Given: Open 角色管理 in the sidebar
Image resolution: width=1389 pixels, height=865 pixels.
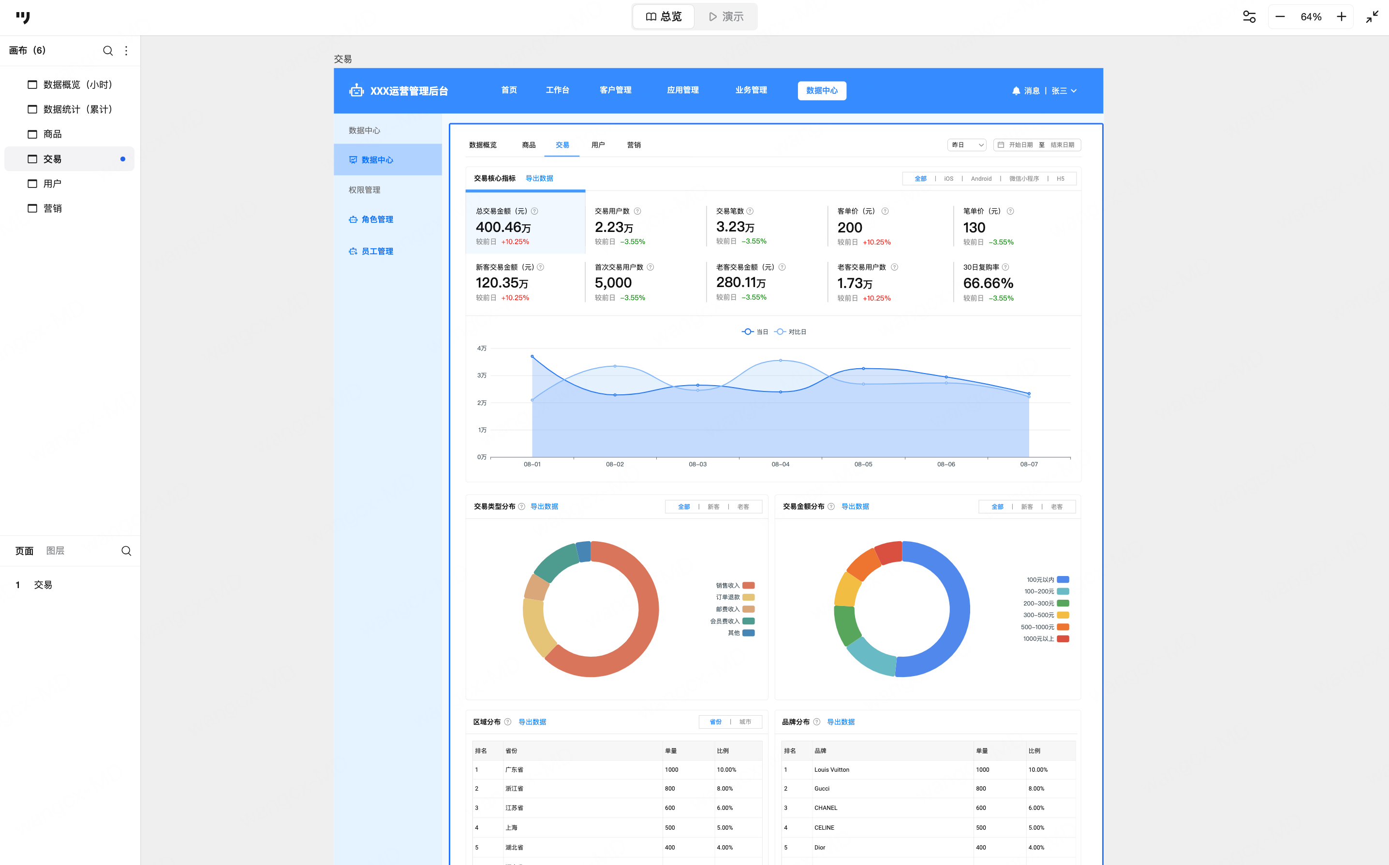Looking at the screenshot, I should pos(377,219).
